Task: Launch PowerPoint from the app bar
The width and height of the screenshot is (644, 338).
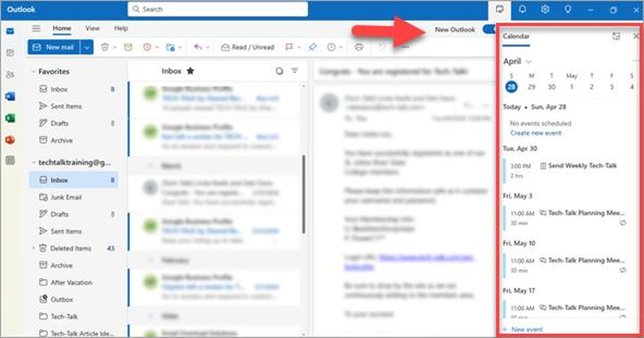Action: click(x=11, y=140)
